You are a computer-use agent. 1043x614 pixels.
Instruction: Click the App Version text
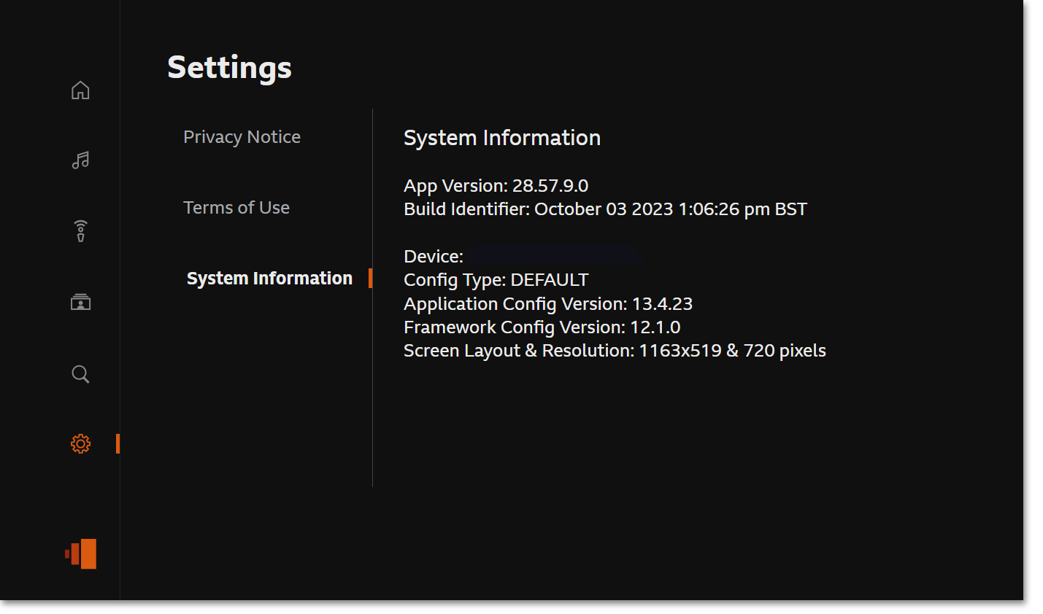coord(496,185)
